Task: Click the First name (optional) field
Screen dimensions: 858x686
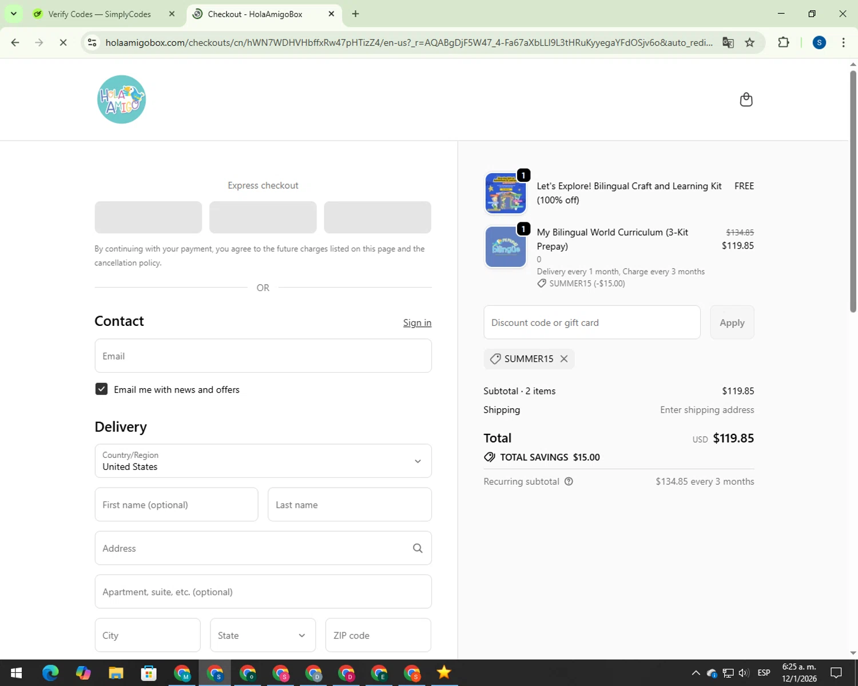Action: [176, 505]
